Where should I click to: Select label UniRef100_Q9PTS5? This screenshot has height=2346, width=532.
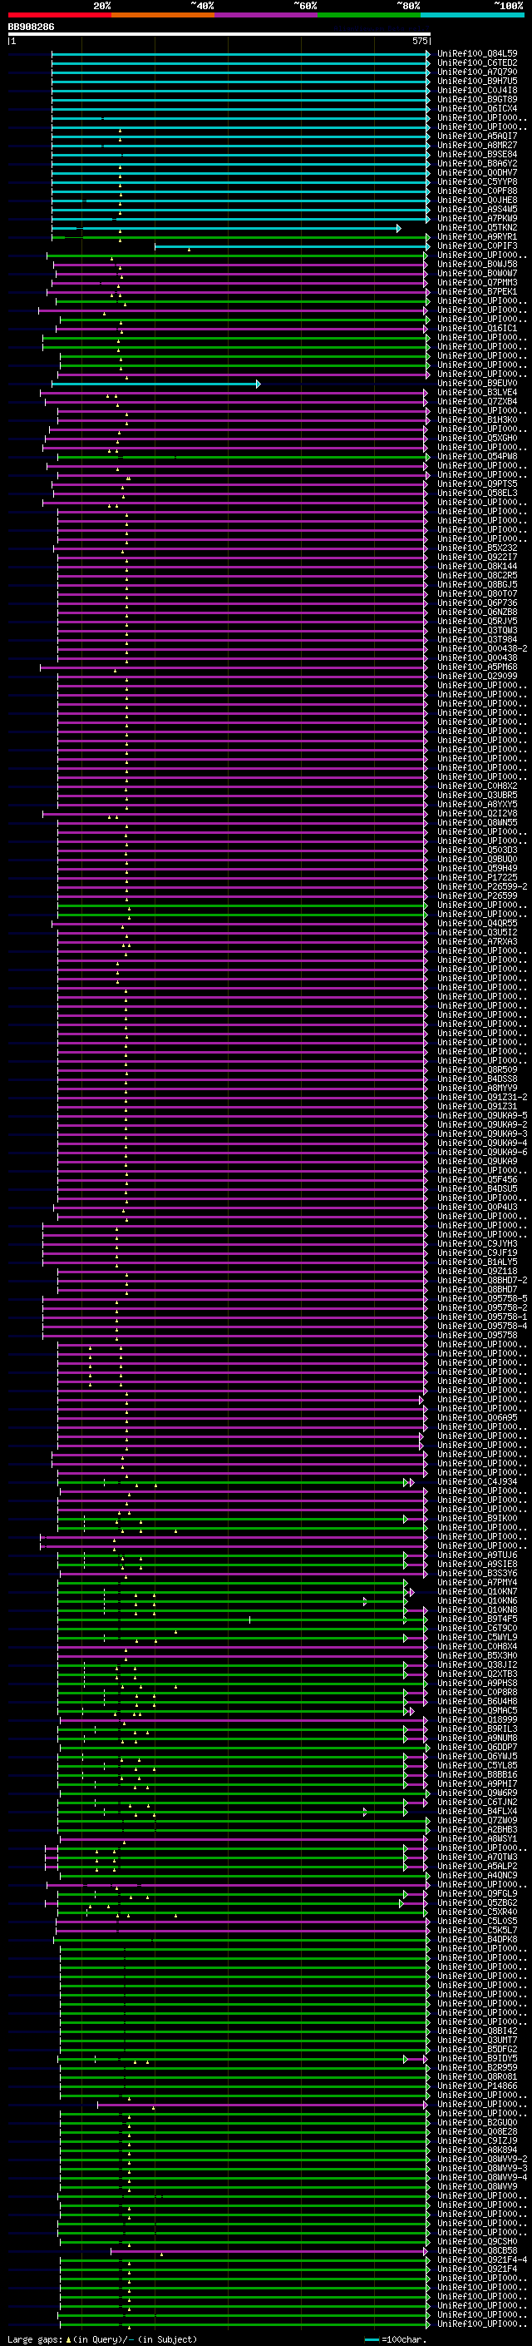pos(477,484)
